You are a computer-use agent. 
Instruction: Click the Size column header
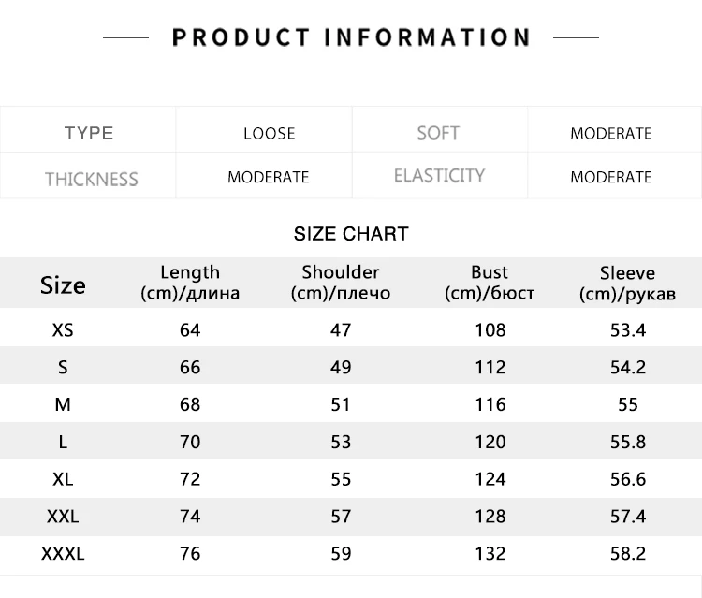[63, 285]
